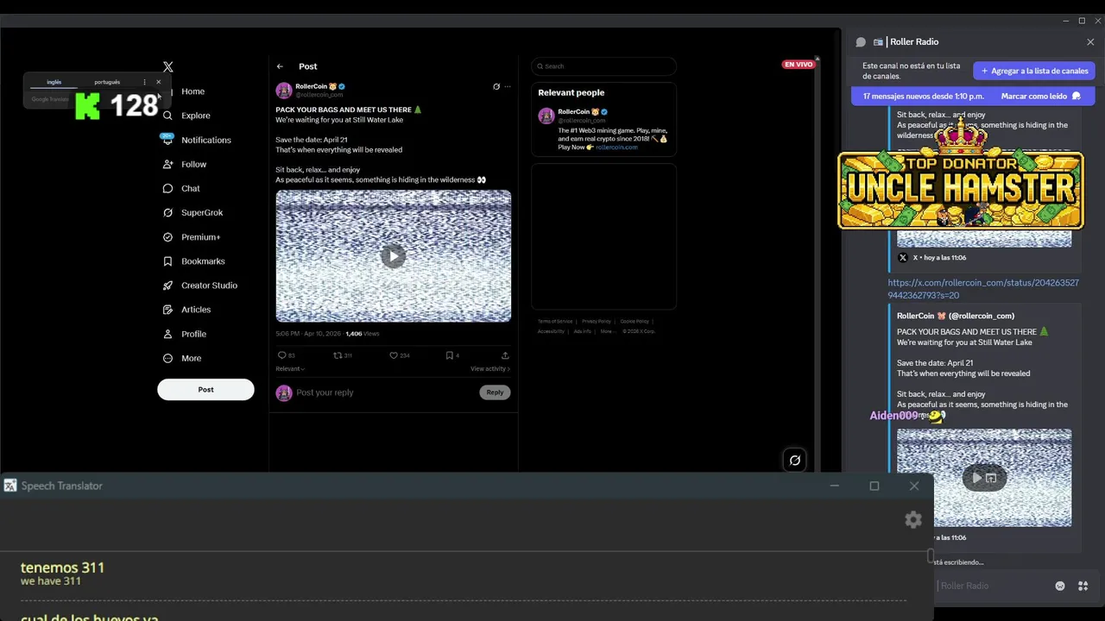Go to Home in X sidebar
This screenshot has height=621, width=1105.
(x=193, y=91)
